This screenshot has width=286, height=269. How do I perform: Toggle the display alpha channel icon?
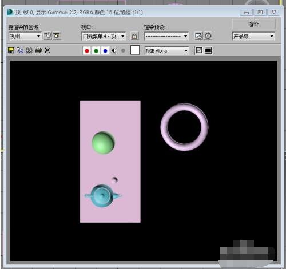pyautogui.click(x=114, y=51)
